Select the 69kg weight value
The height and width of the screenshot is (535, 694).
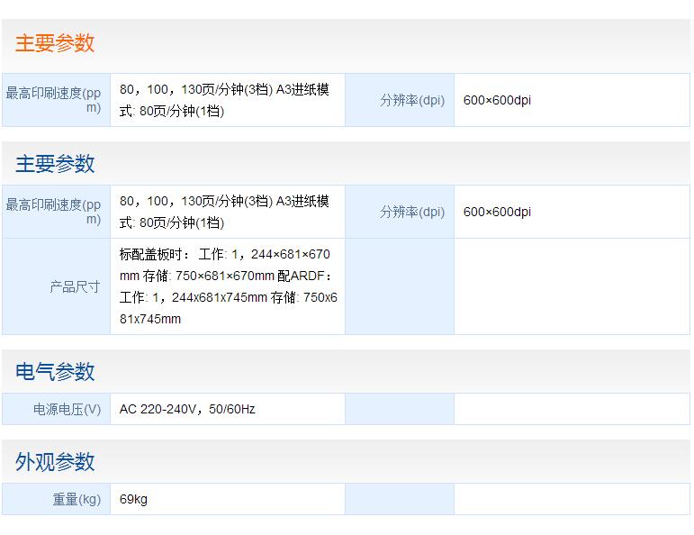[x=133, y=499]
